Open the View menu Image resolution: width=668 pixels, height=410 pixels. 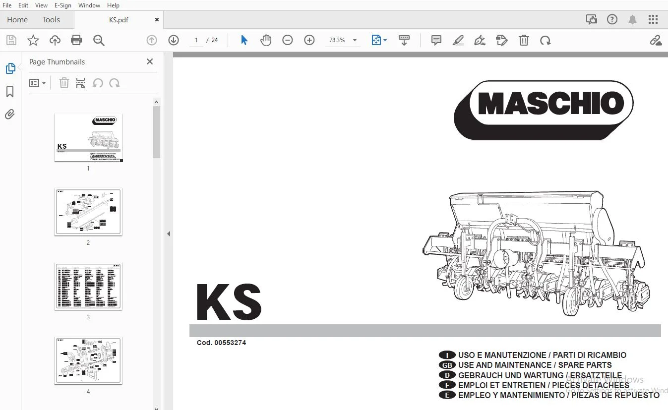42,5
